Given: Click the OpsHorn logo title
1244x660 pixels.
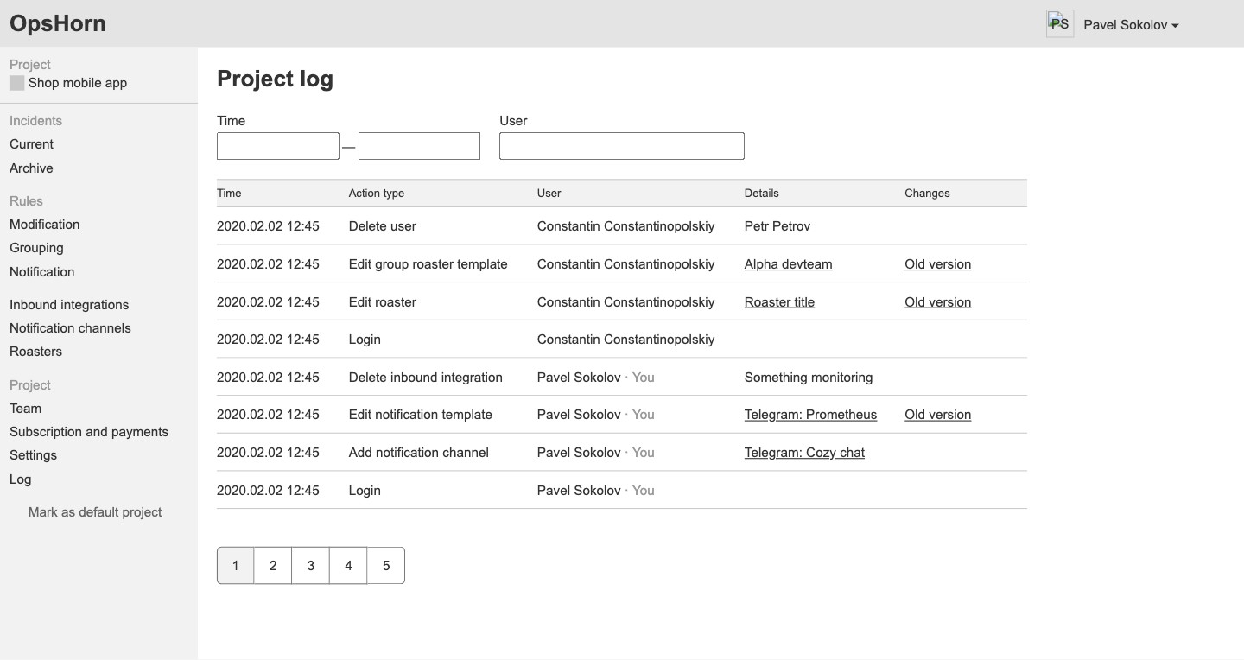Looking at the screenshot, I should [x=58, y=23].
